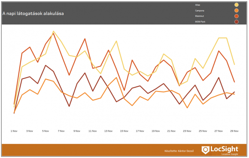
Task: Click the 7 Nov axis label
Action: coord(61,131)
